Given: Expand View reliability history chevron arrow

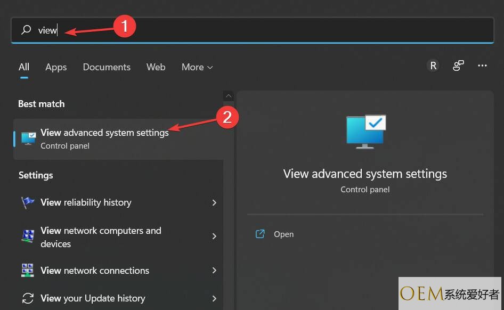Looking at the screenshot, I should point(214,202).
